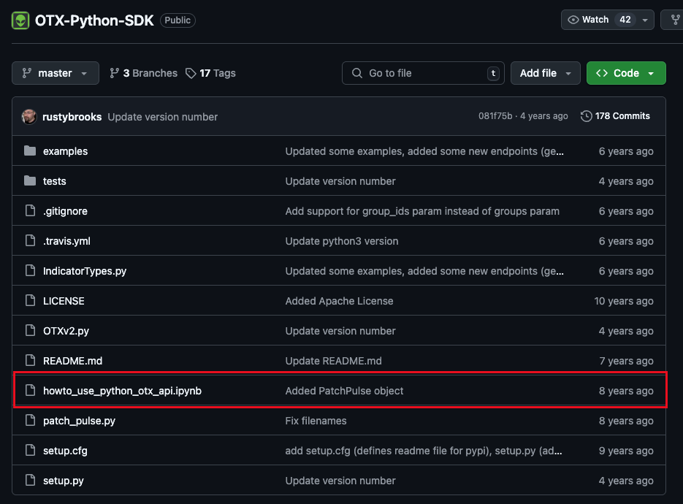Click the file icon beside OTXv2.py

coord(30,331)
